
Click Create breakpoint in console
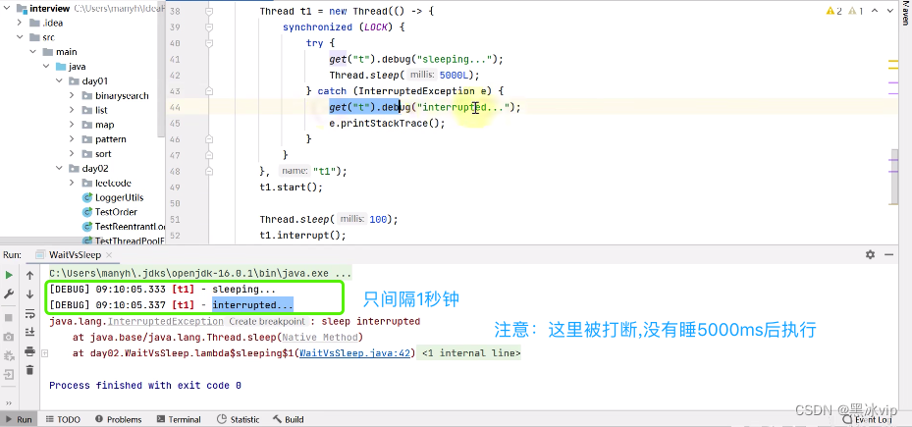coord(267,322)
